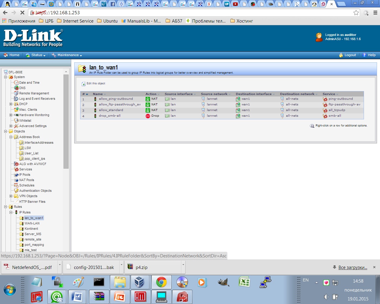Select the allow_ping-outbound rule
The image size is (380, 304).
116,99
